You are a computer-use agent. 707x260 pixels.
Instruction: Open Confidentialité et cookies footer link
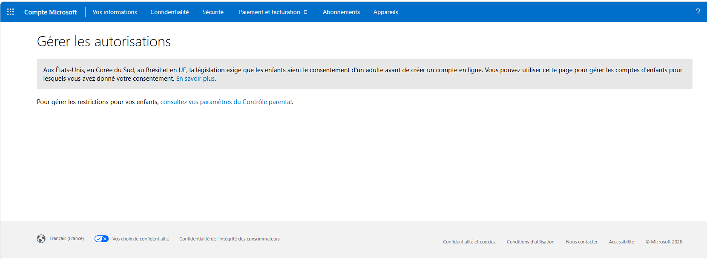(469, 242)
